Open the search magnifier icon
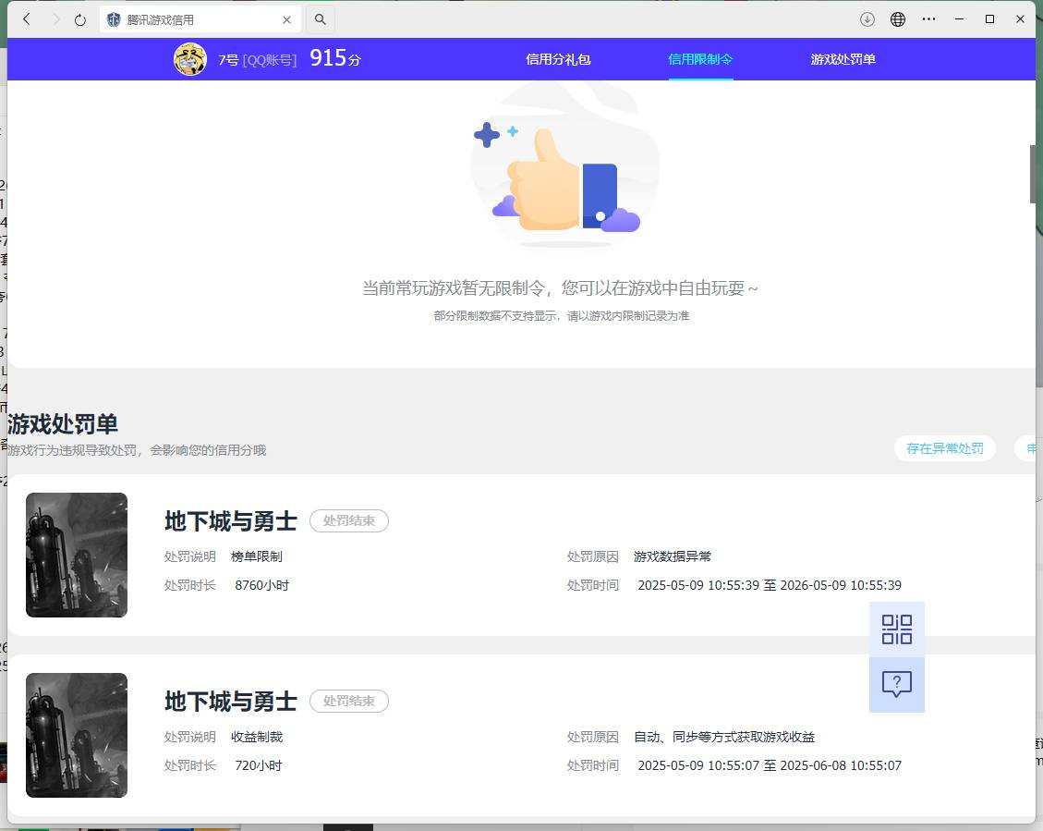This screenshot has height=831, width=1043. (320, 19)
